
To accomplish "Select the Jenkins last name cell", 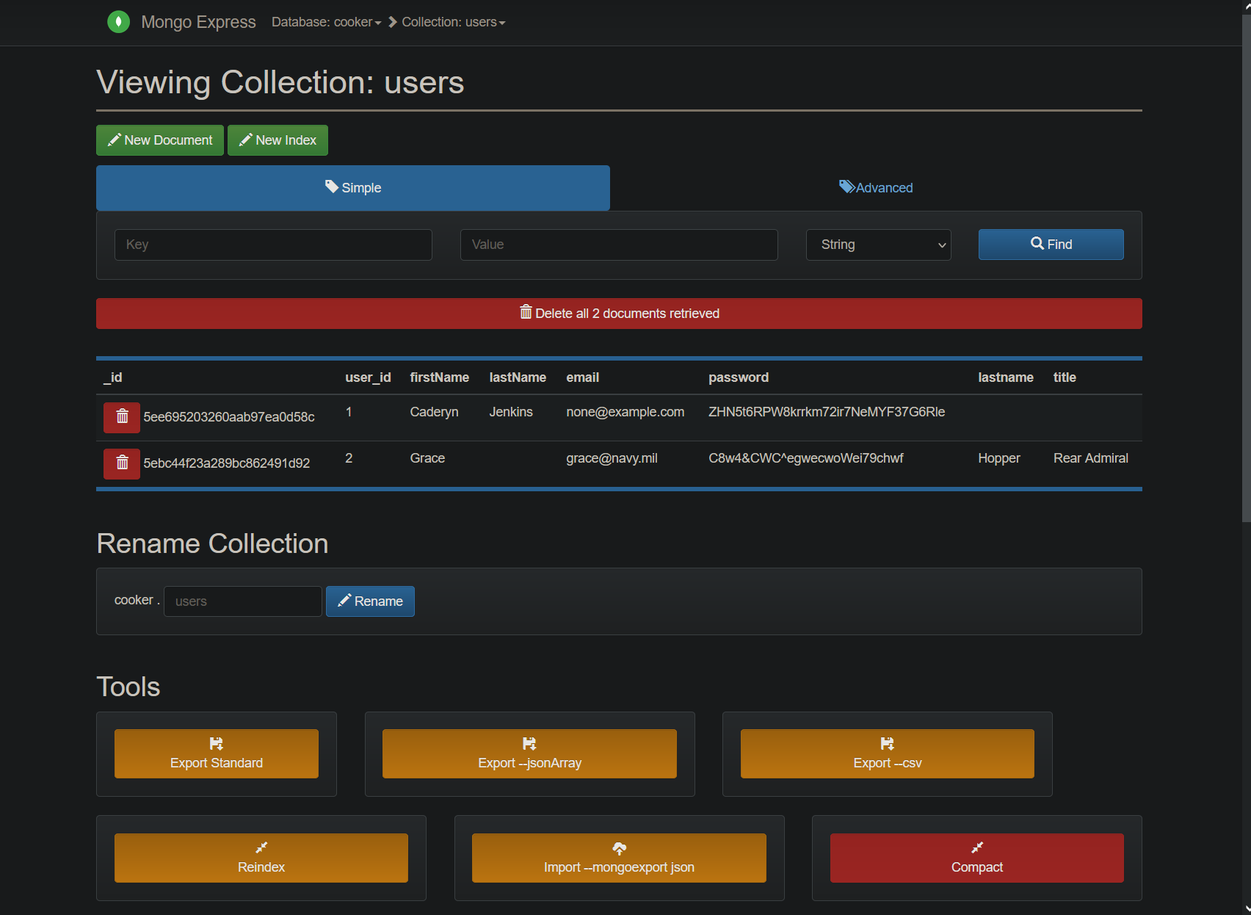I will tap(511, 412).
